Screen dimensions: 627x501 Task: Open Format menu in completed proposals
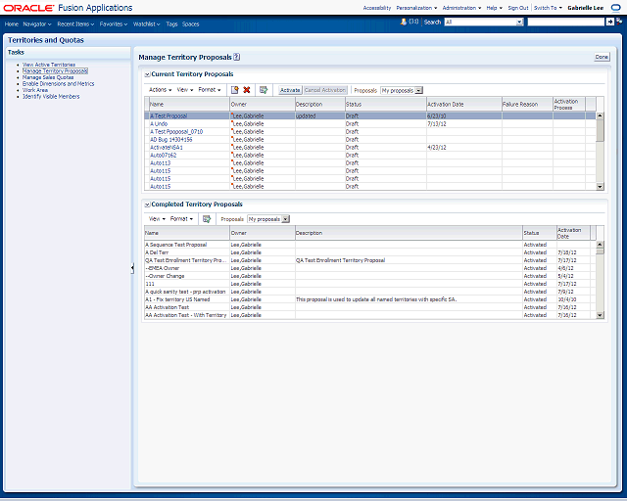coord(181,219)
